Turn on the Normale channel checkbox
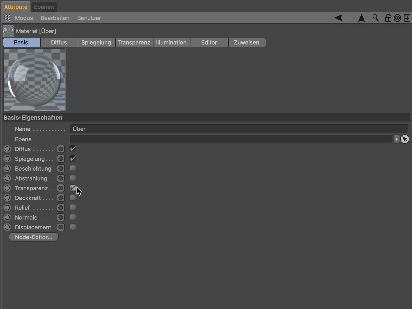 73,217
